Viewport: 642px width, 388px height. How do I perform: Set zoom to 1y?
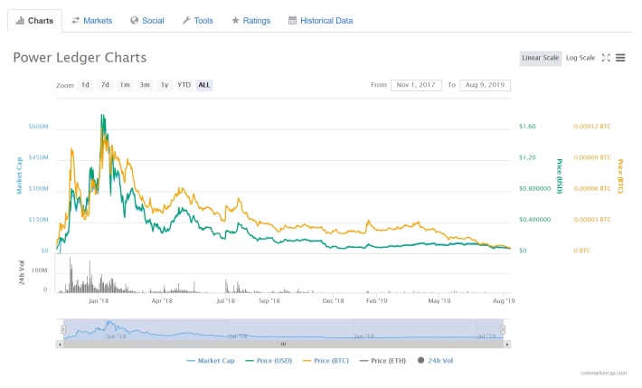[165, 85]
